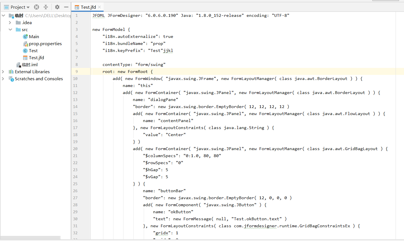Click java.awt.FlowLayout class reference
The height and width of the screenshot is (241, 404).
(346, 114)
